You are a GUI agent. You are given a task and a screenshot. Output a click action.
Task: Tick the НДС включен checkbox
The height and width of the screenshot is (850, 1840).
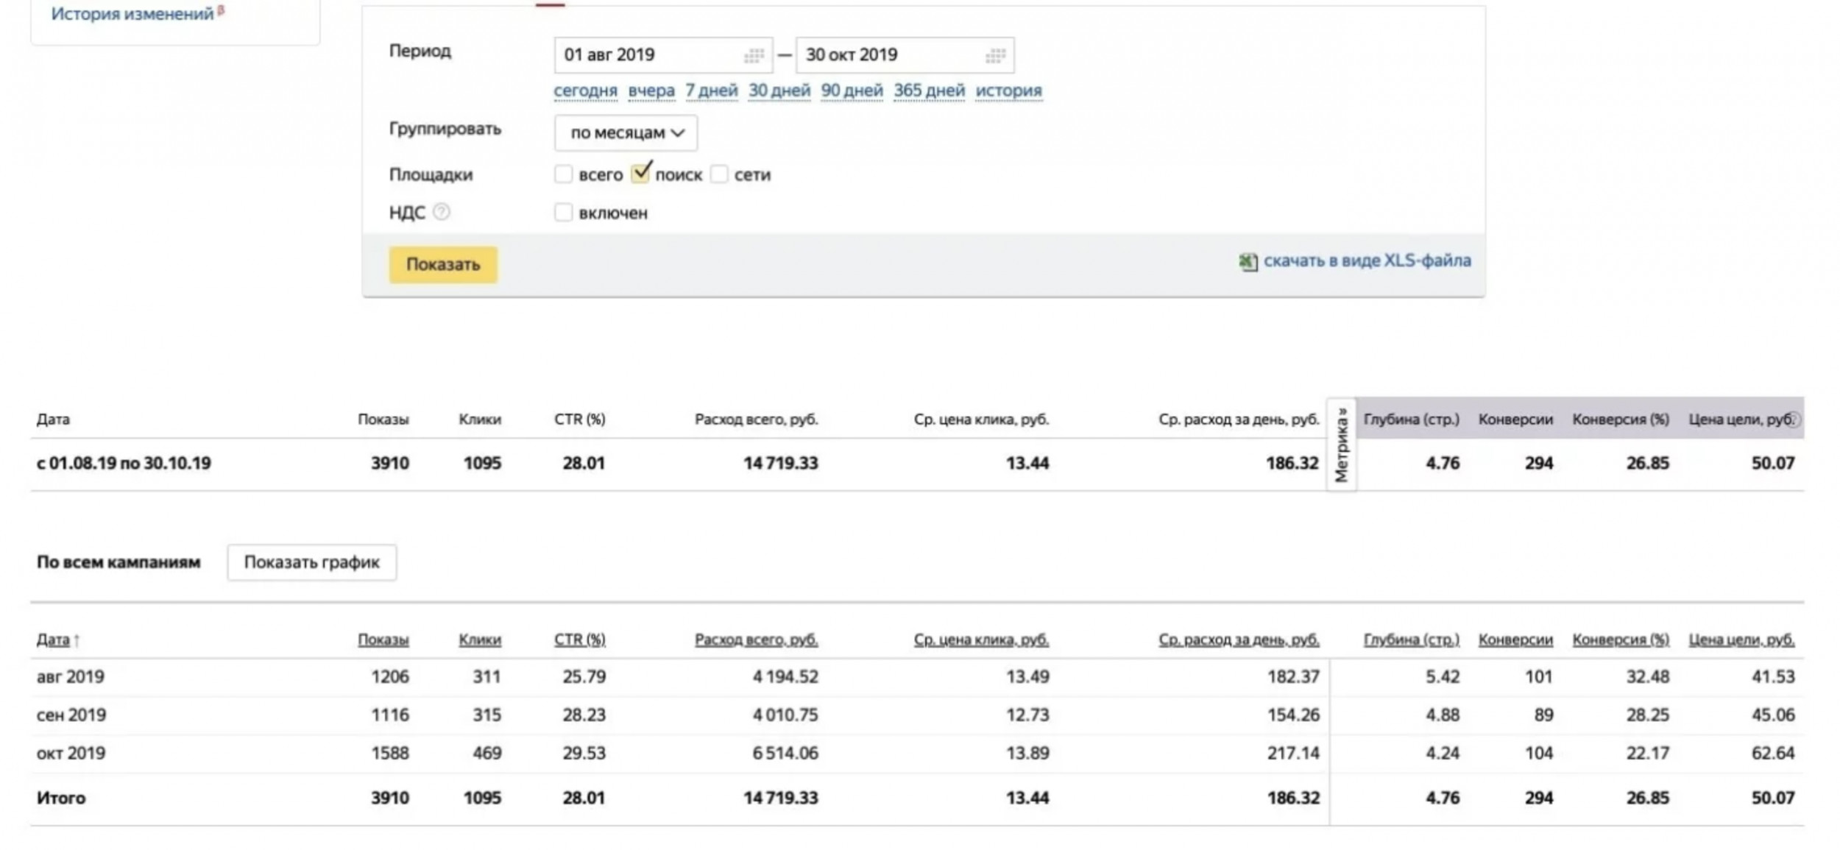[563, 213]
